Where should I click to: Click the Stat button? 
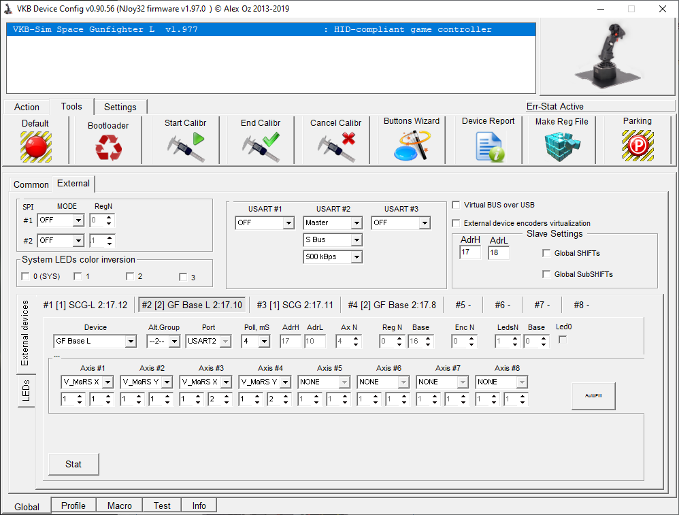pos(73,465)
